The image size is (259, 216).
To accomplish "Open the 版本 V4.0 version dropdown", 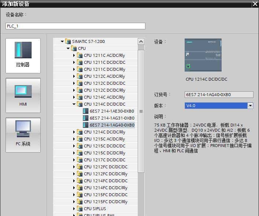I will (x=250, y=106).
